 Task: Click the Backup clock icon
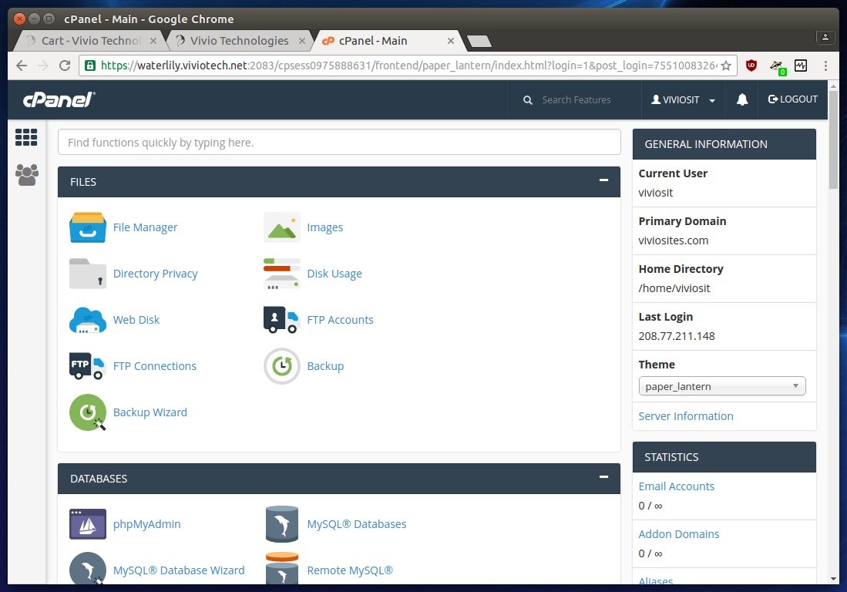click(x=281, y=365)
